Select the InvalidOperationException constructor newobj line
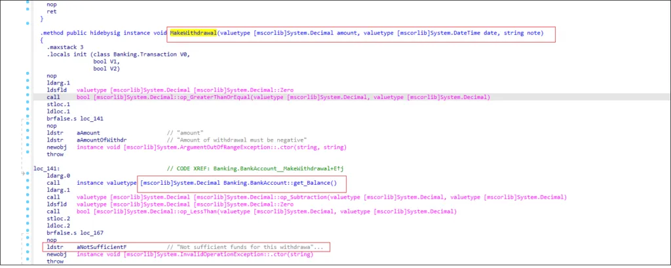671x268 pixels. 180,254
